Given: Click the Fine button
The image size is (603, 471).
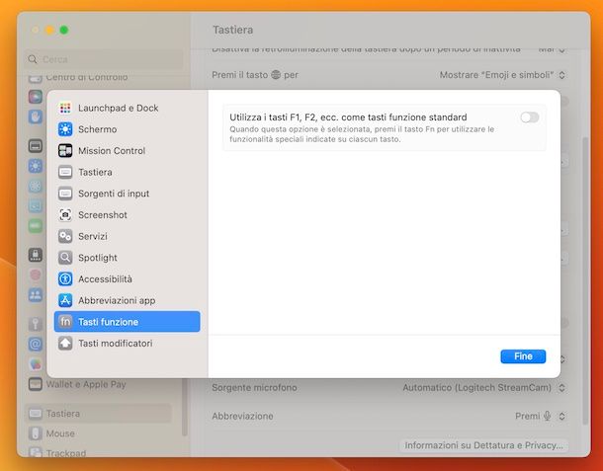Looking at the screenshot, I should [x=523, y=356].
